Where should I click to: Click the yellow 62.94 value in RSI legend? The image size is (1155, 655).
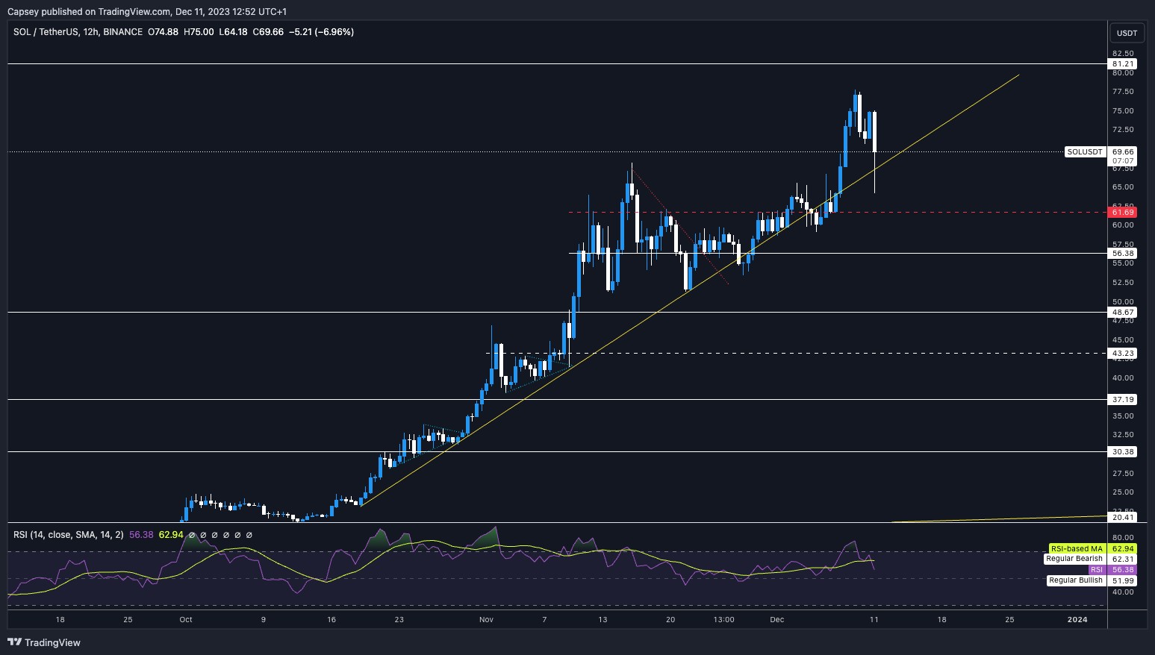(x=171, y=535)
